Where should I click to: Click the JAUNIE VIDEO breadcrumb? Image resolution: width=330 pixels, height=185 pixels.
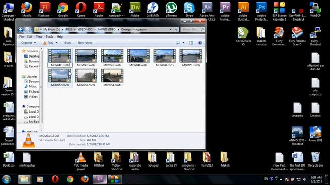click(107, 30)
